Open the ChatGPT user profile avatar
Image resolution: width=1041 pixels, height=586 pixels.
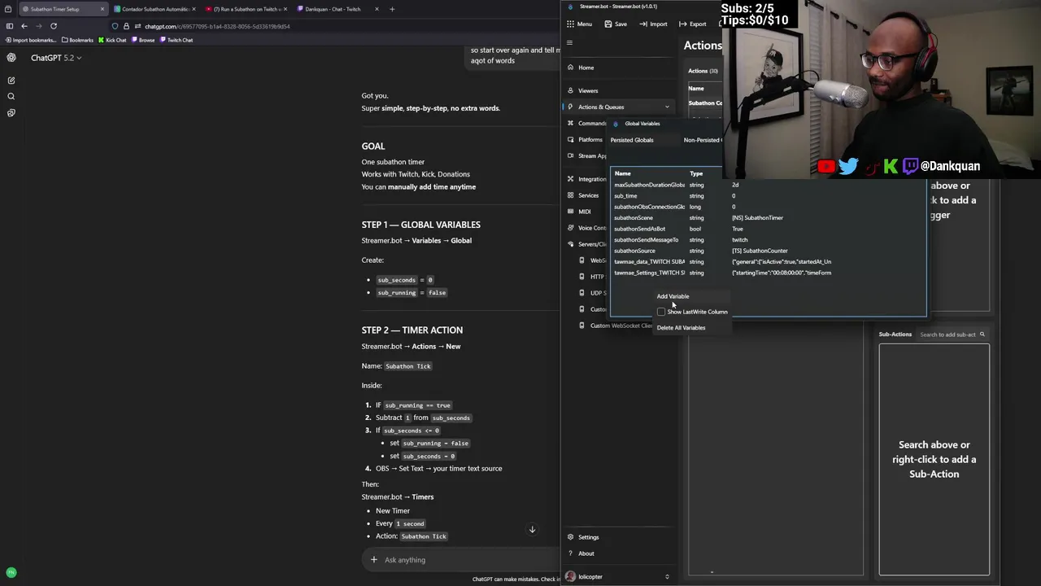click(11, 573)
